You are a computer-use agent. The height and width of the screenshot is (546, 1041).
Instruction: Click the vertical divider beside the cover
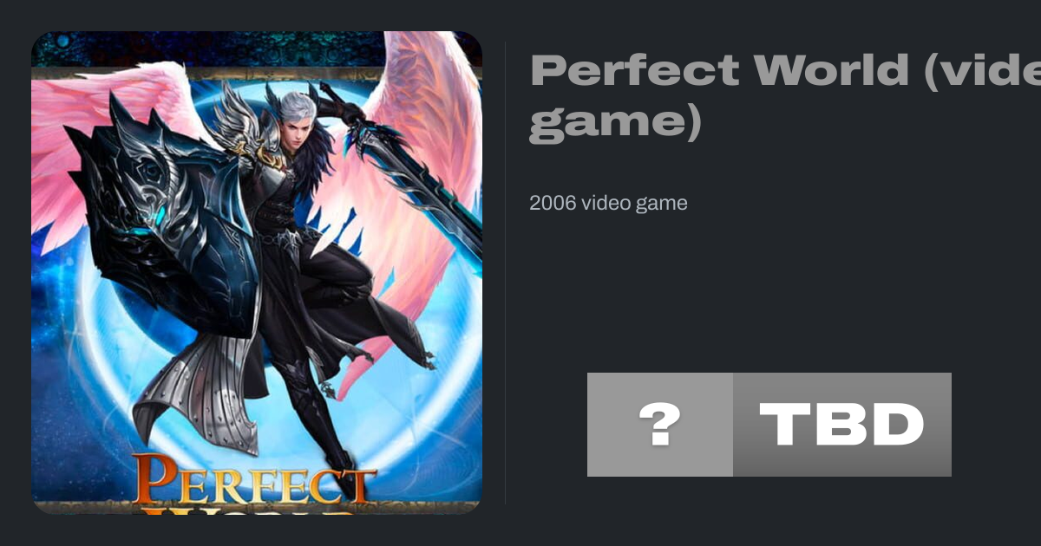pos(506,272)
